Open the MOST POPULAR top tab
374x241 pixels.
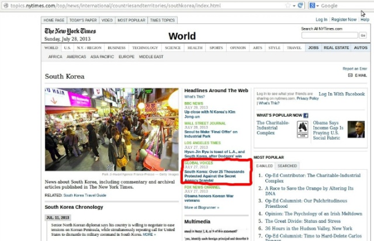click(131, 20)
